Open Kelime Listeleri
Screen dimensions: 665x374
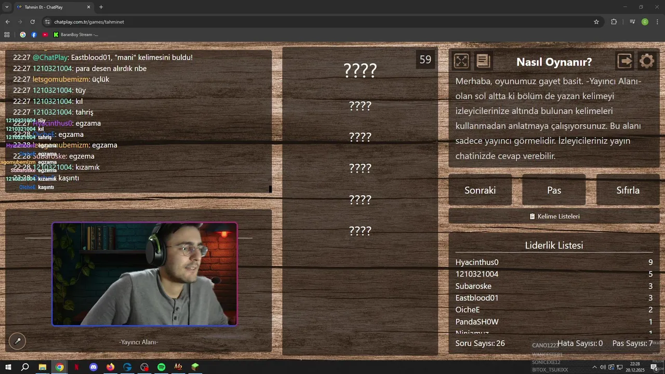pos(554,216)
